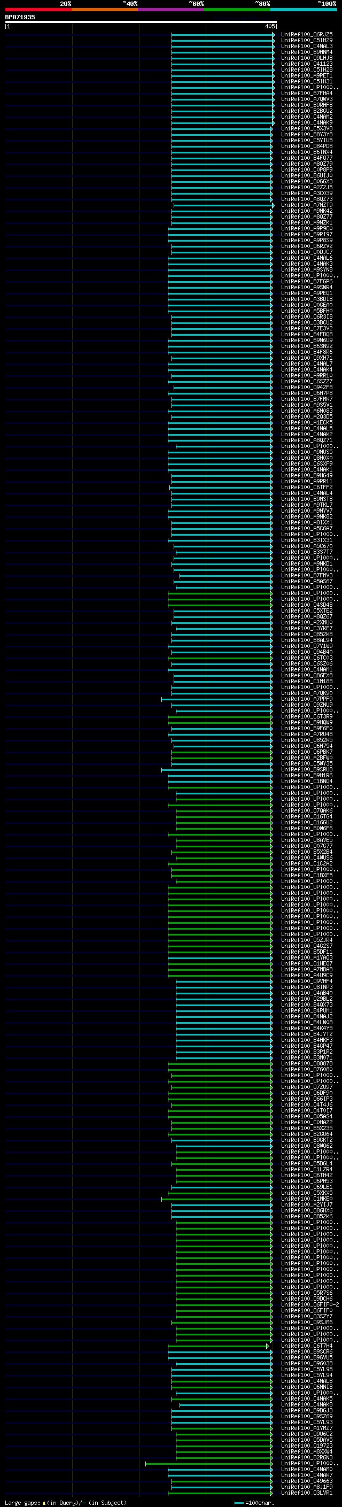Select hit UniRef100_C4NAL3
The image size is (342, 1507).
[x=307, y=46]
